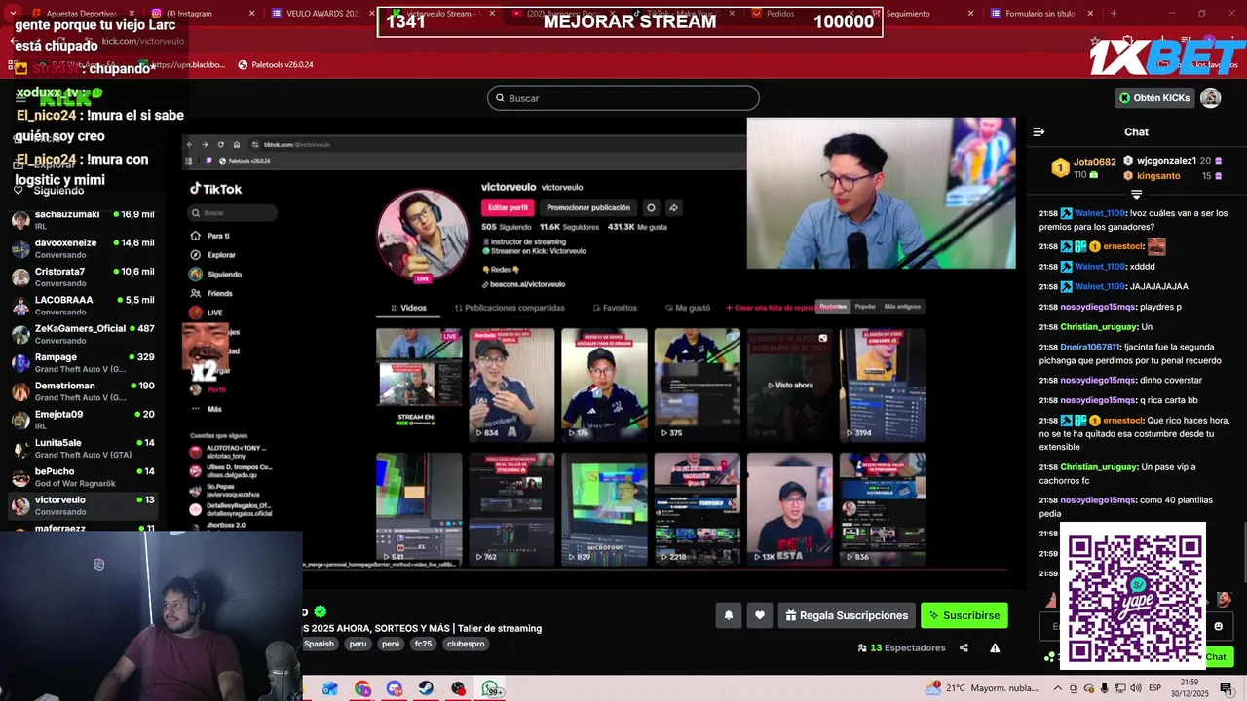Open the user avatar menu at top right

click(1210, 97)
